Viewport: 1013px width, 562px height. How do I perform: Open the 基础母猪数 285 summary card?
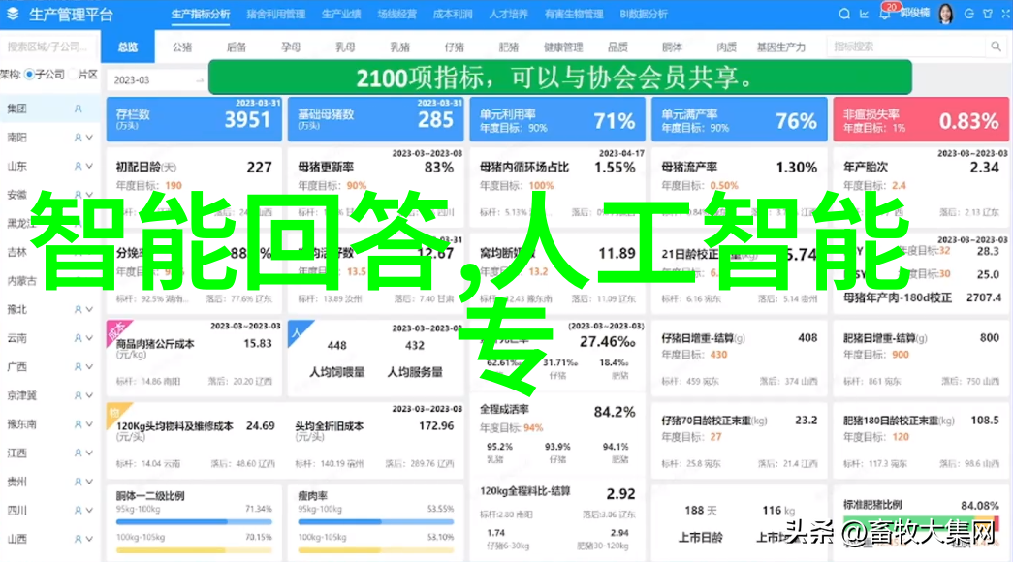pyautogui.click(x=376, y=119)
